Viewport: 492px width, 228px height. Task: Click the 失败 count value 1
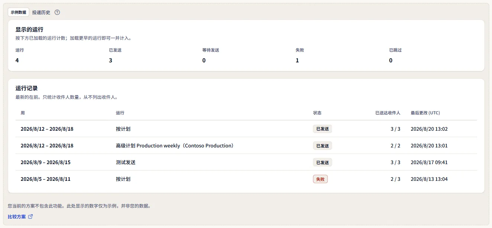[x=297, y=60]
